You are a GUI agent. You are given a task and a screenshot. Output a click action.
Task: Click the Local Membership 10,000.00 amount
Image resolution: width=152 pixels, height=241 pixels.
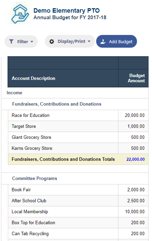(x=135, y=212)
